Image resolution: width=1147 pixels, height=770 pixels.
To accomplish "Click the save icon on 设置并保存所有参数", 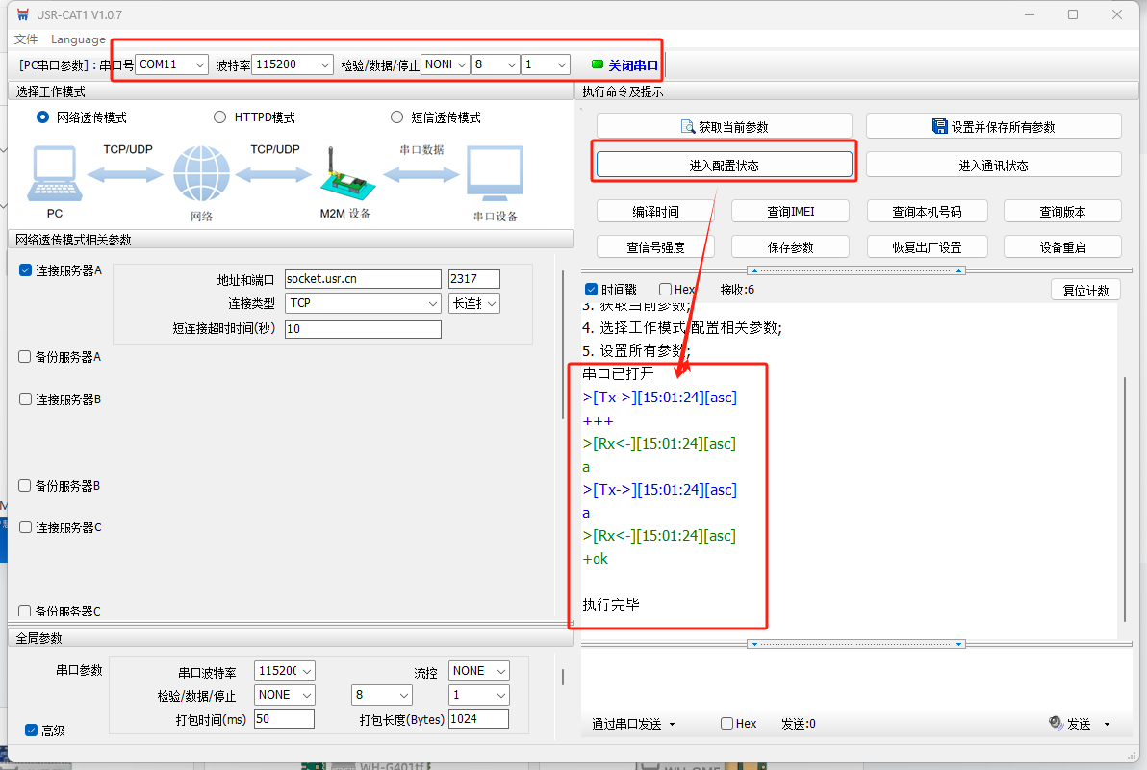I will [940, 126].
